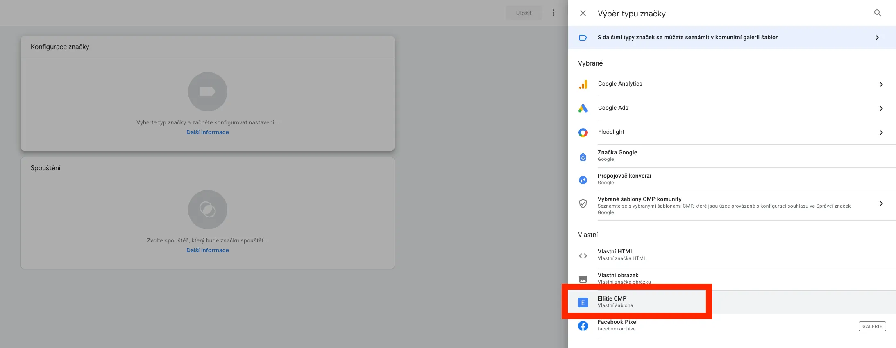Click the 'Vlastní šablona' subtitle under Ellitie CMP
The width and height of the screenshot is (896, 348).
coord(615,305)
